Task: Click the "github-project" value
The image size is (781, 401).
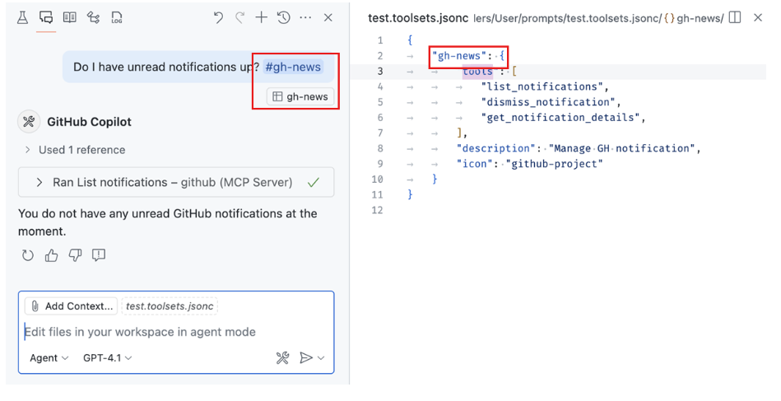Action: [x=554, y=164]
